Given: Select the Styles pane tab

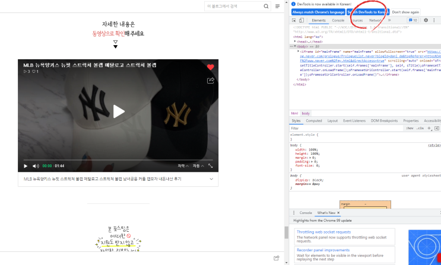Looking at the screenshot, I should point(296,120).
